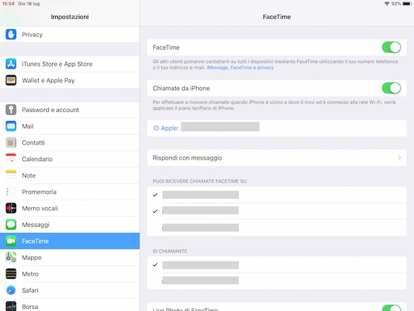Open Calendario settings
Screen dimensions: 414x311
[70, 159]
